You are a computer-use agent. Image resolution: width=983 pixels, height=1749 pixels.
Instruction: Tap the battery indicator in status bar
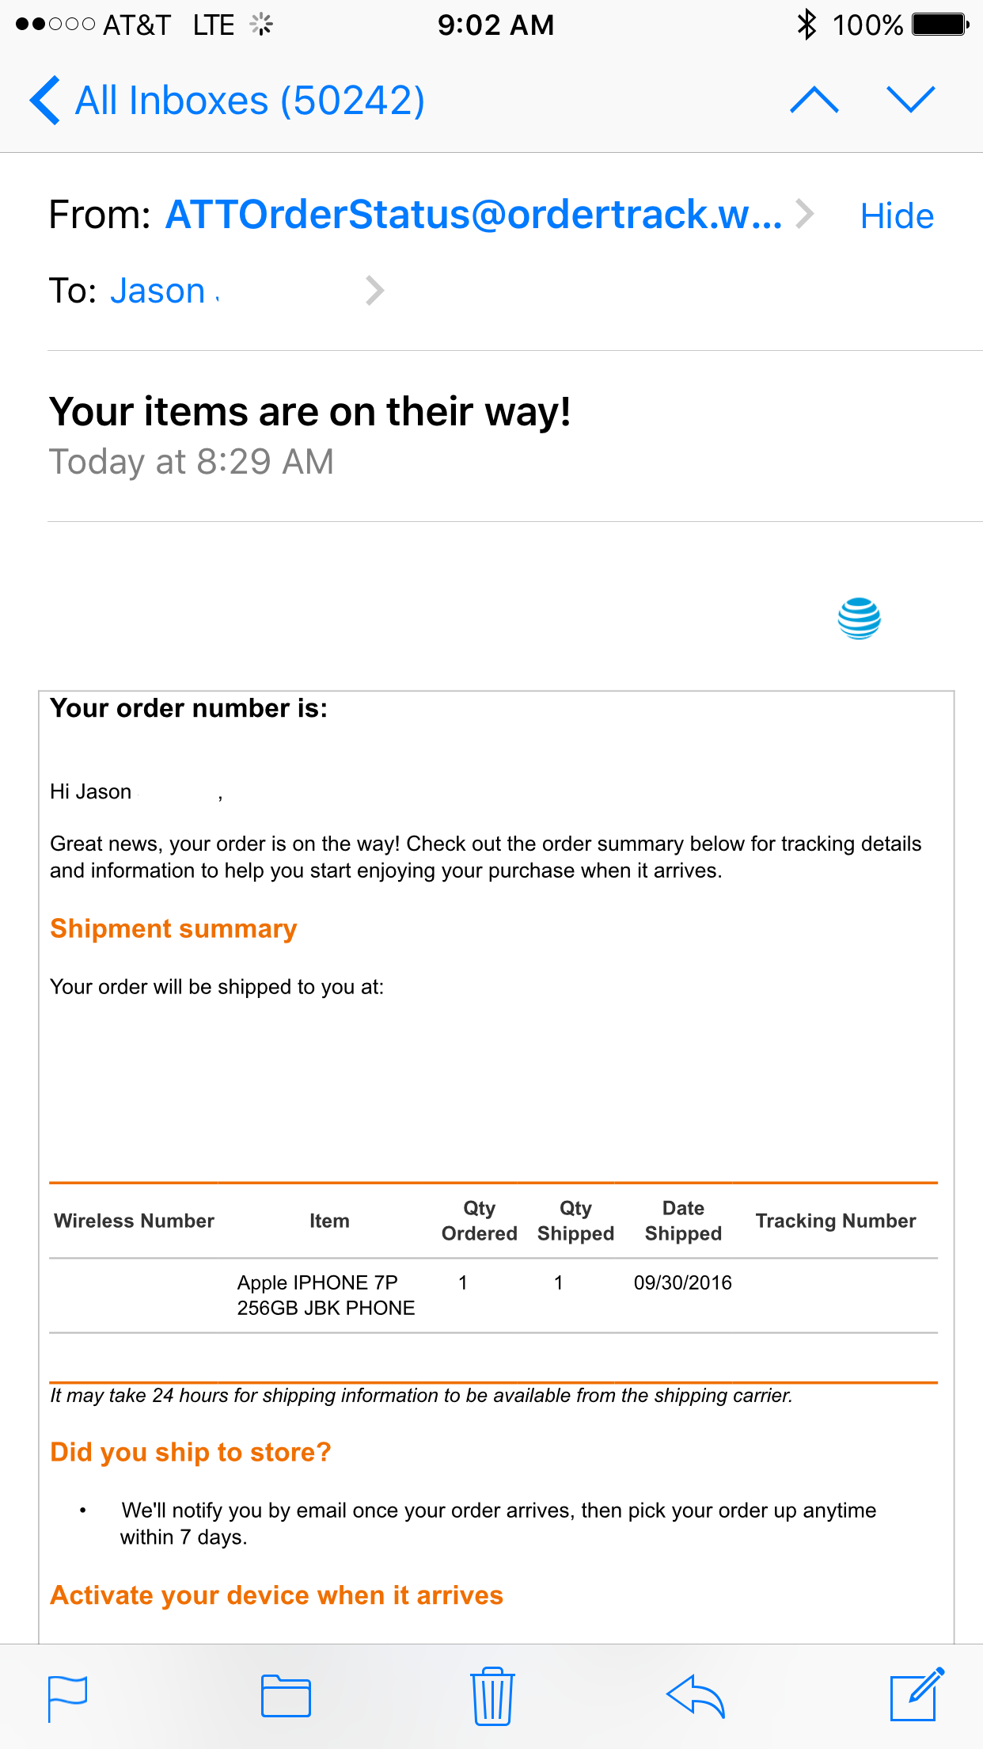tap(940, 25)
